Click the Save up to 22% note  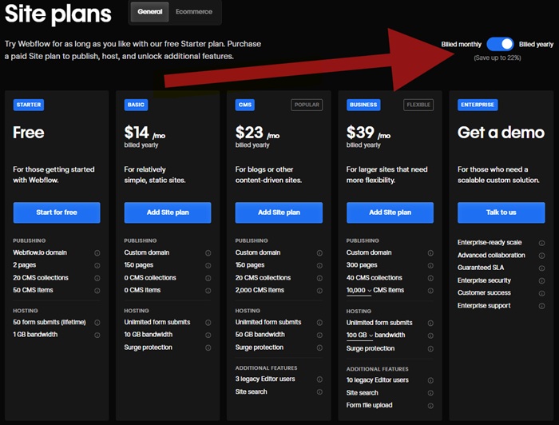(498, 58)
